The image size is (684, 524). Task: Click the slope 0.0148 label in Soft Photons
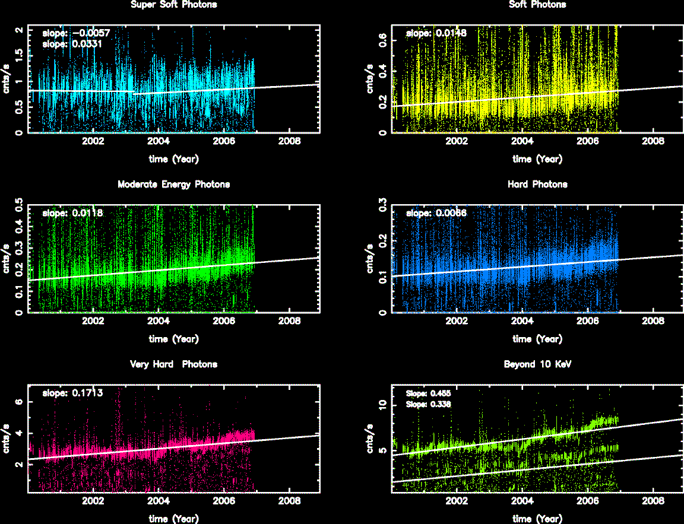pos(436,34)
